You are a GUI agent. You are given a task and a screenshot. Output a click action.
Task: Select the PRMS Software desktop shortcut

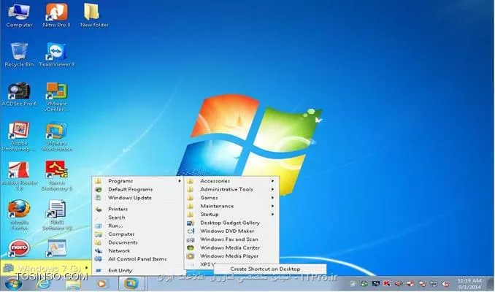coord(56,215)
